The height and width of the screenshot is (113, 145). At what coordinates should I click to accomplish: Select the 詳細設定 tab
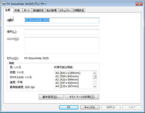pos(38,10)
